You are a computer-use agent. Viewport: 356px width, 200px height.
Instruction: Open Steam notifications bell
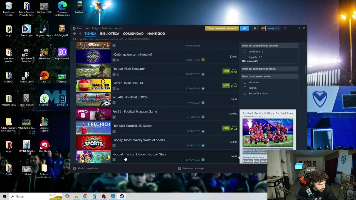[255, 28]
